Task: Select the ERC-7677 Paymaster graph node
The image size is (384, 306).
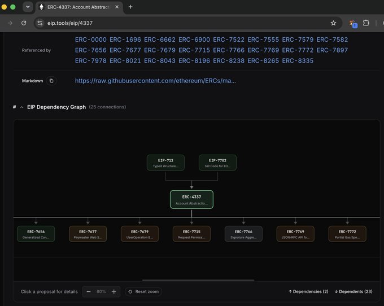Action: [x=88, y=234]
